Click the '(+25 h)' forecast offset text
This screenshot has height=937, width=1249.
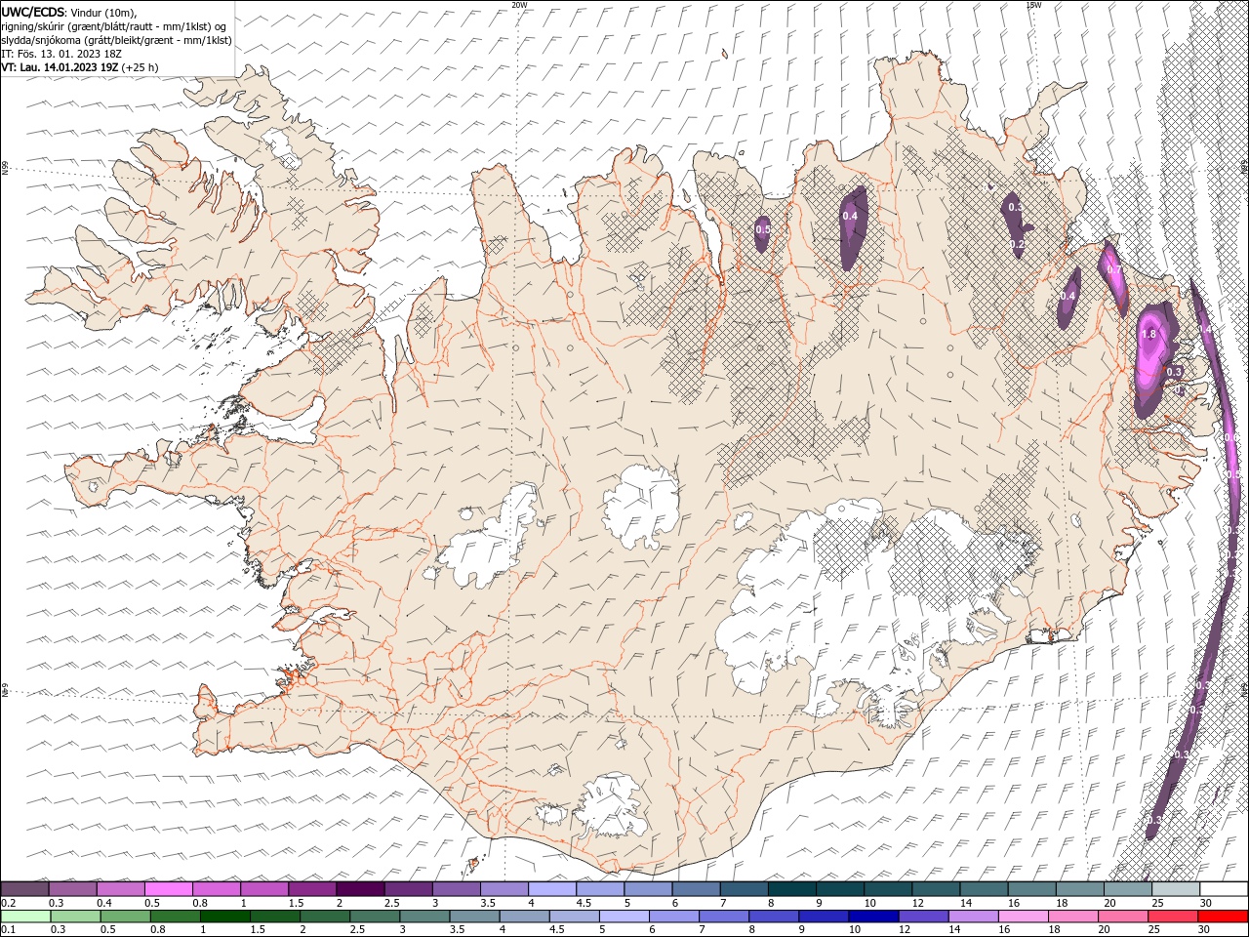pos(141,67)
